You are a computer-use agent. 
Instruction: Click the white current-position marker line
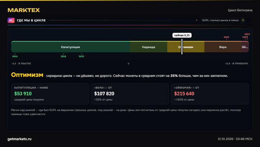[x=182, y=46]
